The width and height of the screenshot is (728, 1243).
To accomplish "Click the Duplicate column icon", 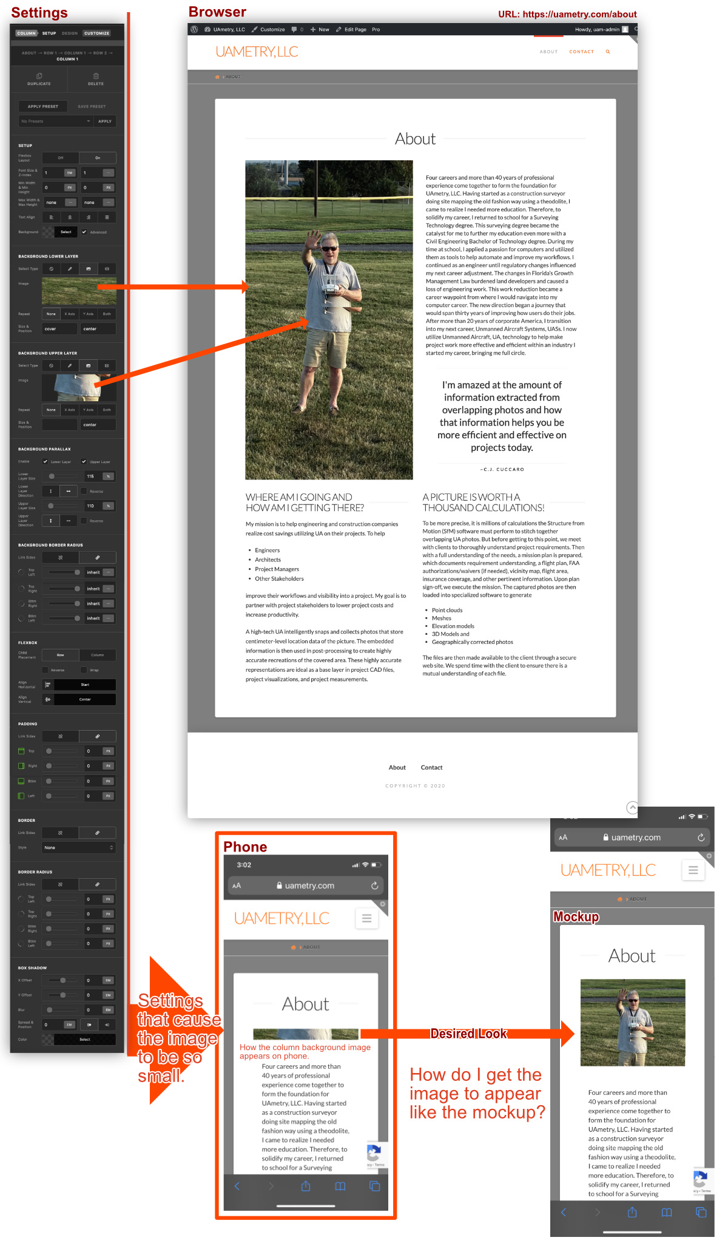I will 39,76.
